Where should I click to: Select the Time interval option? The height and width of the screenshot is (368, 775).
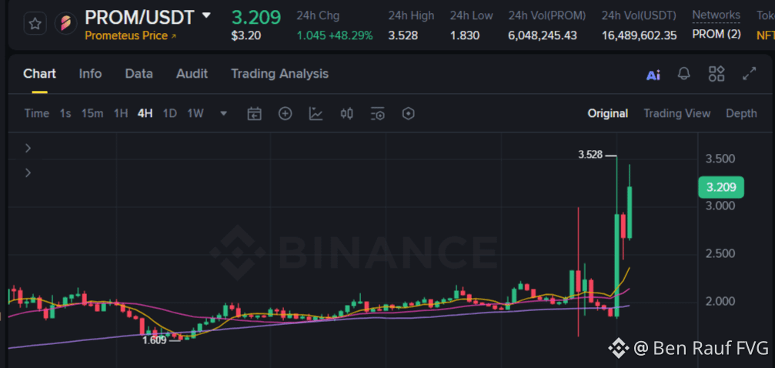(x=37, y=113)
